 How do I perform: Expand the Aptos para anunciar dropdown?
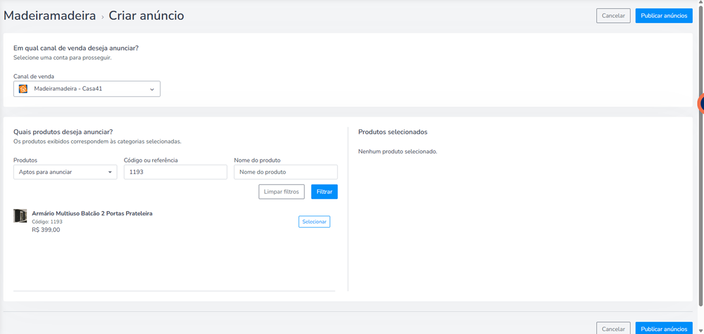click(x=65, y=172)
